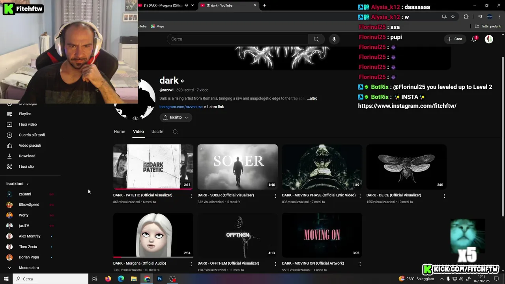Open File Explorer from the taskbar
Screen dimensions: 505x284
click(134, 279)
